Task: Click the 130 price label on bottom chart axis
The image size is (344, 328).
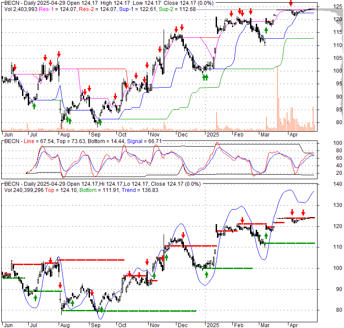Action: click(338, 205)
